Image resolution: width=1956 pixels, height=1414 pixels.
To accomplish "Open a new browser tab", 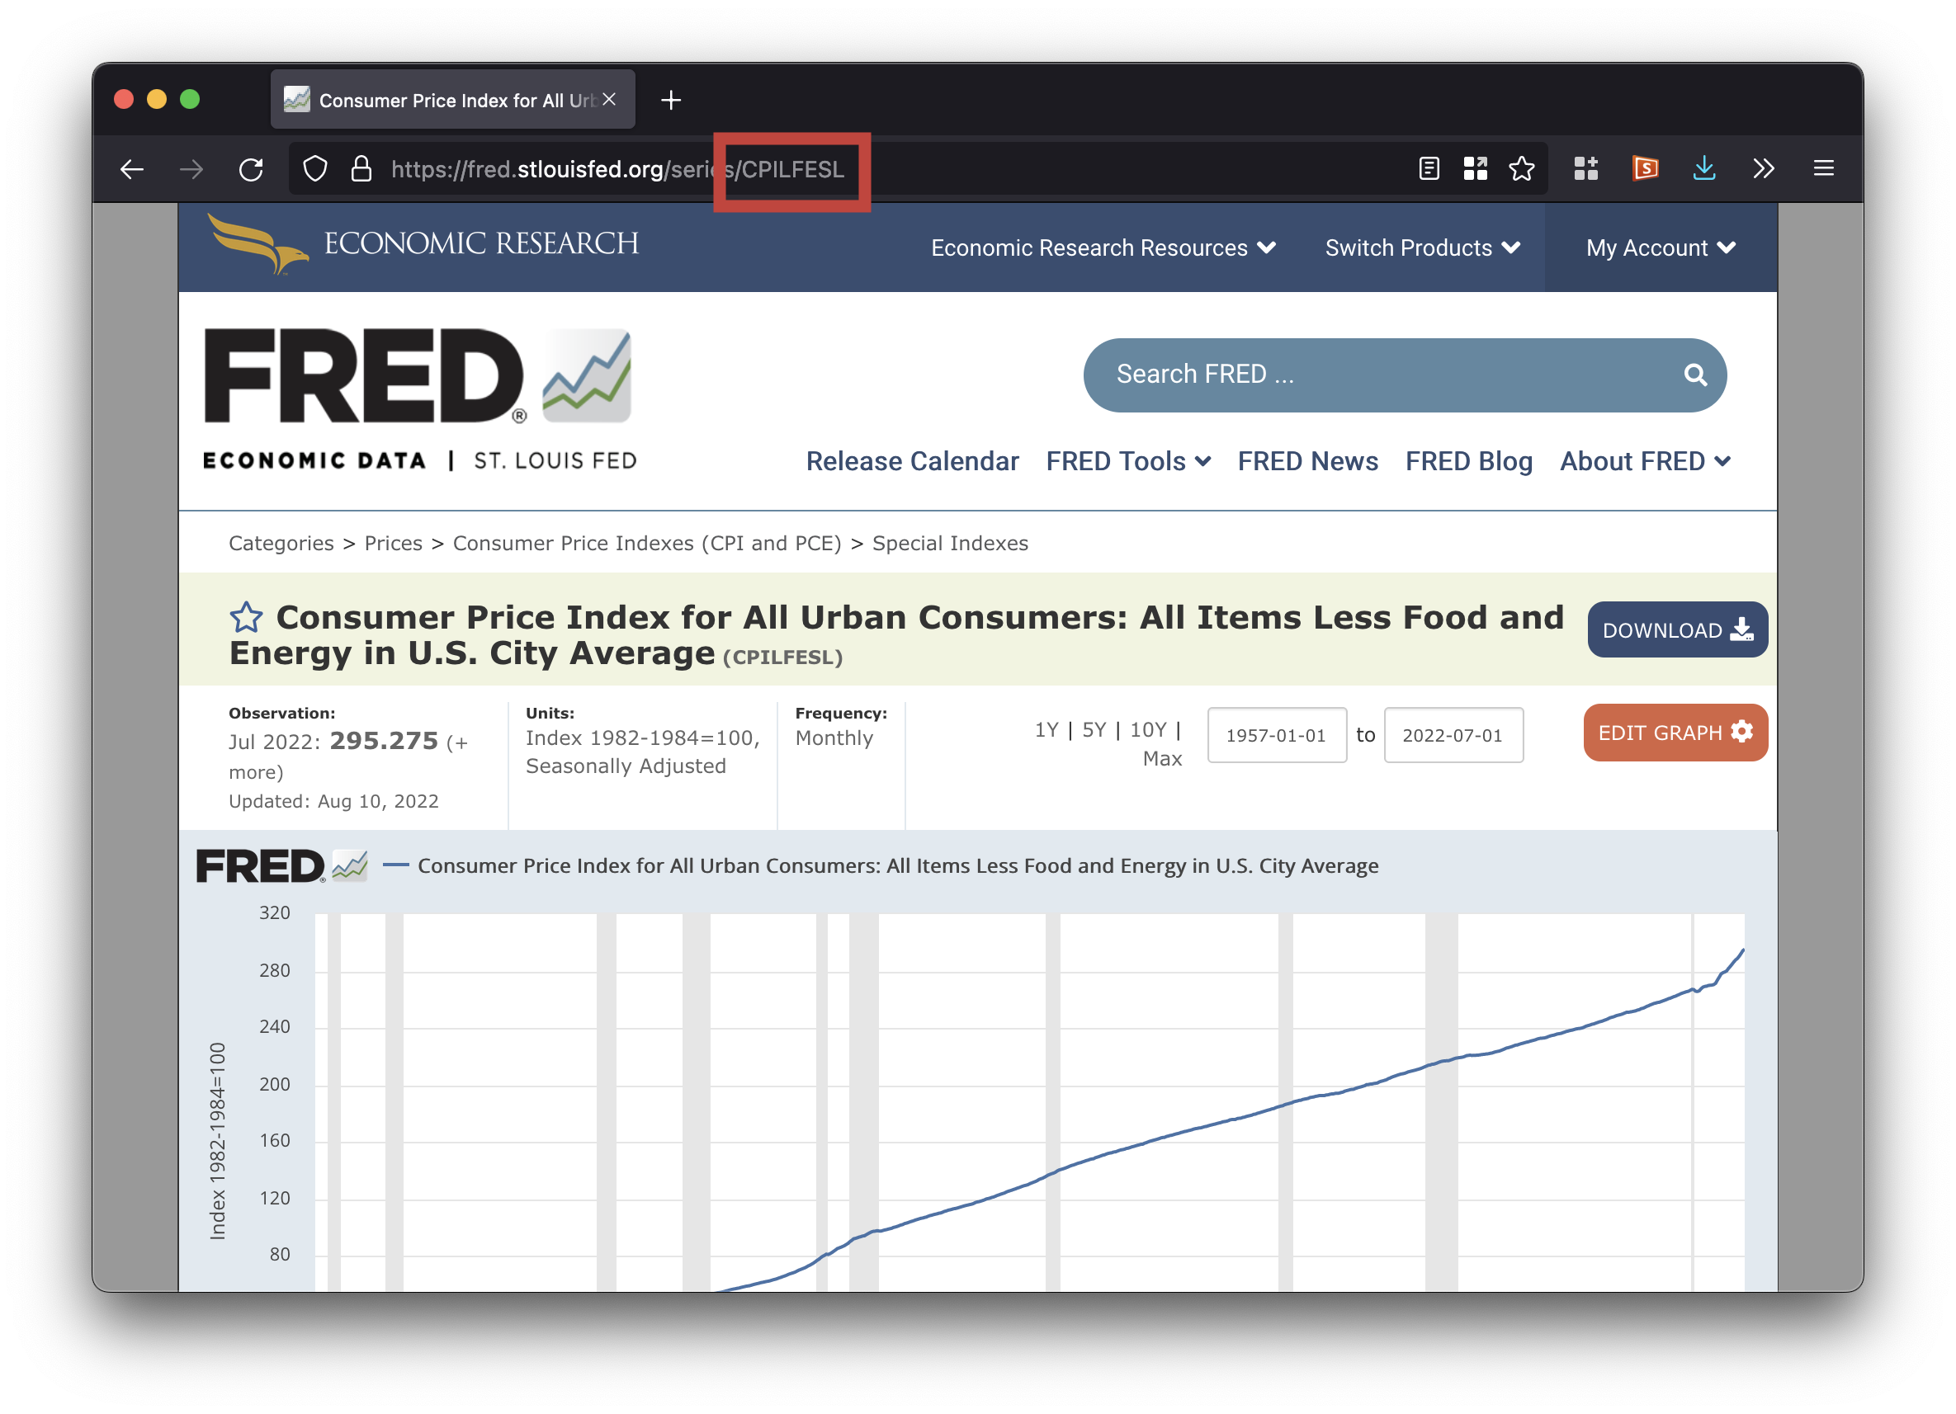I will click(x=671, y=100).
